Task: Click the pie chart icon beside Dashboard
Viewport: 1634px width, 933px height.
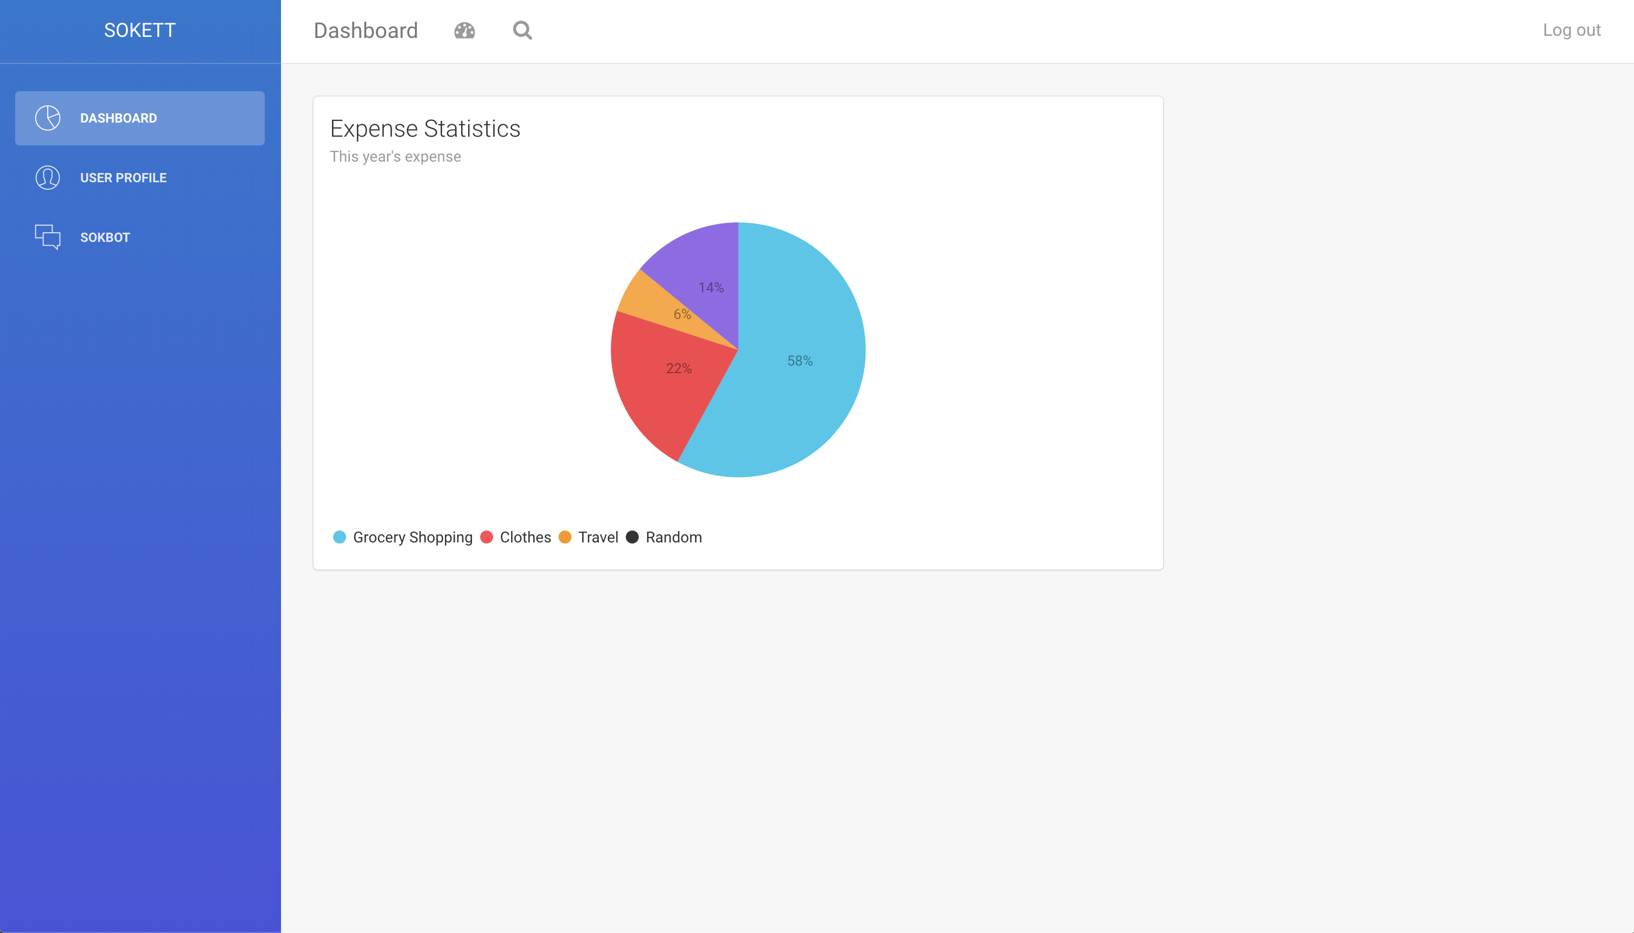Action: tap(47, 118)
